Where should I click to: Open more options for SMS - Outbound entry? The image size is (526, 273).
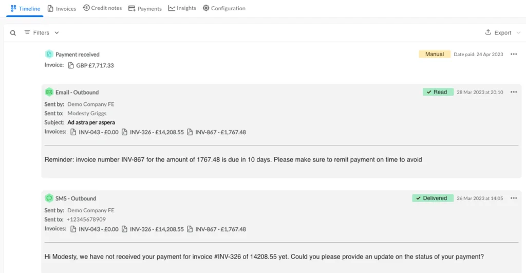(514, 198)
